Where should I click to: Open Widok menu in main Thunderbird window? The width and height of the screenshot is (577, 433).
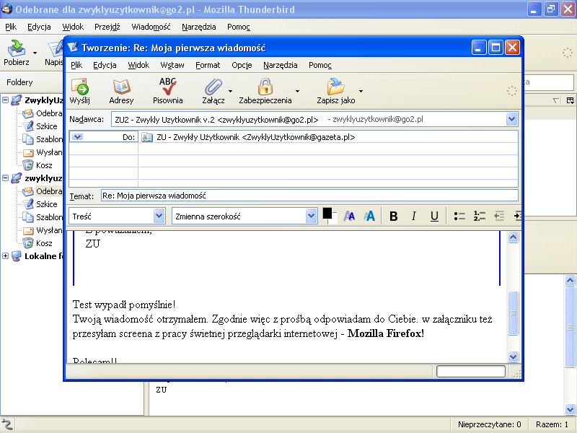(x=73, y=27)
